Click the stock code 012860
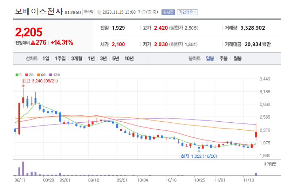281x186 pixels. point(73,13)
